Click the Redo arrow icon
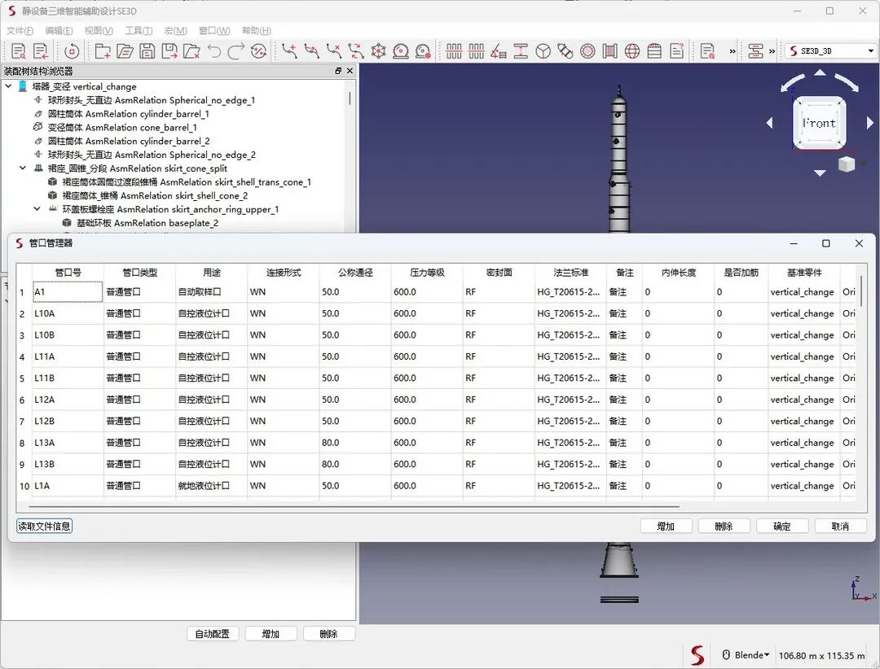This screenshot has width=880, height=669. pyautogui.click(x=236, y=51)
